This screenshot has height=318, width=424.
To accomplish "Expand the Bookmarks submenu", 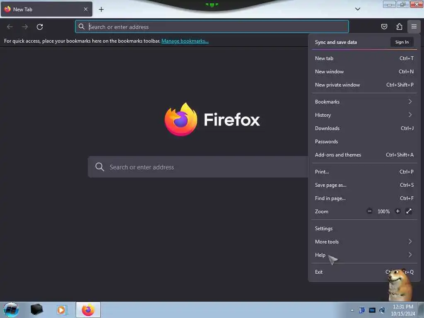I will point(364,102).
